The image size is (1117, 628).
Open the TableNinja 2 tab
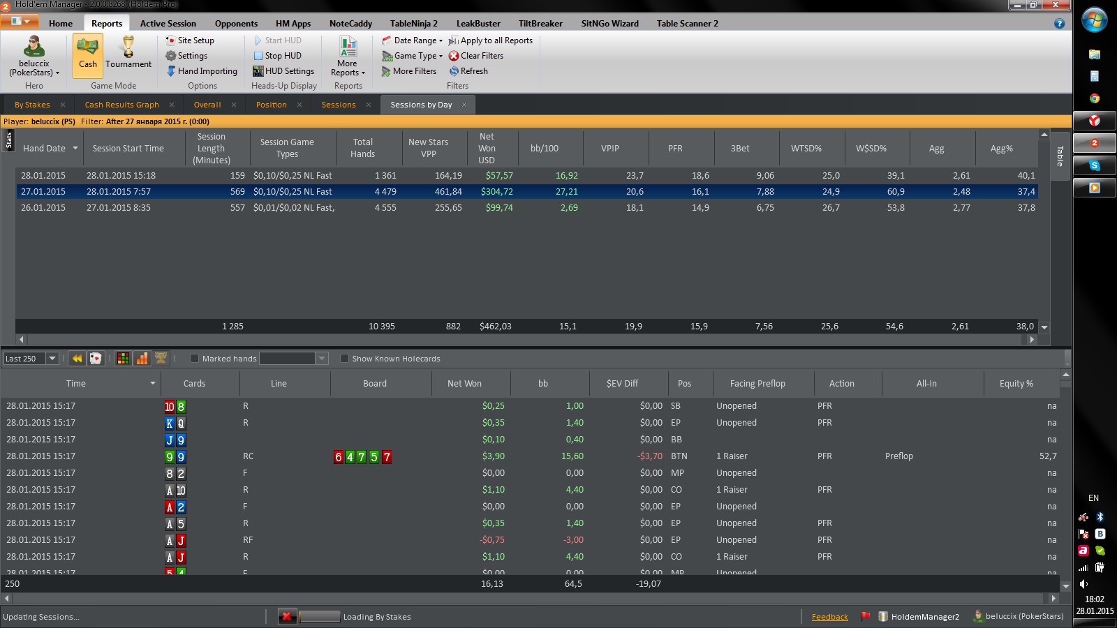click(414, 24)
